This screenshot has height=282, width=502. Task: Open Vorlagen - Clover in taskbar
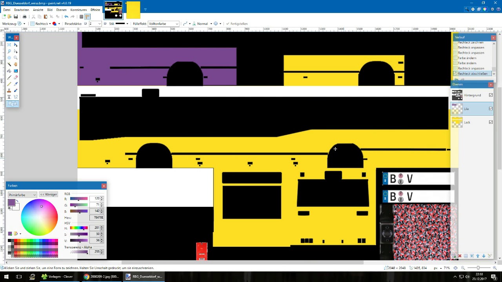click(x=57, y=277)
